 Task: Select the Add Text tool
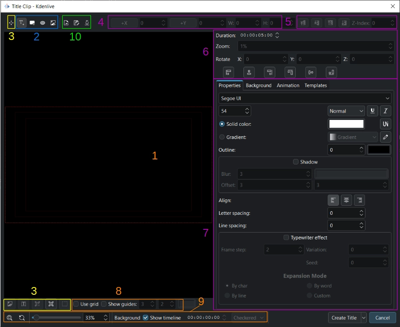22,22
